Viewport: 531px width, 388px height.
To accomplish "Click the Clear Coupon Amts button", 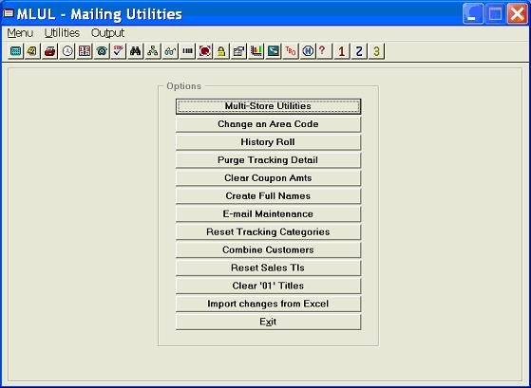I will [268, 178].
